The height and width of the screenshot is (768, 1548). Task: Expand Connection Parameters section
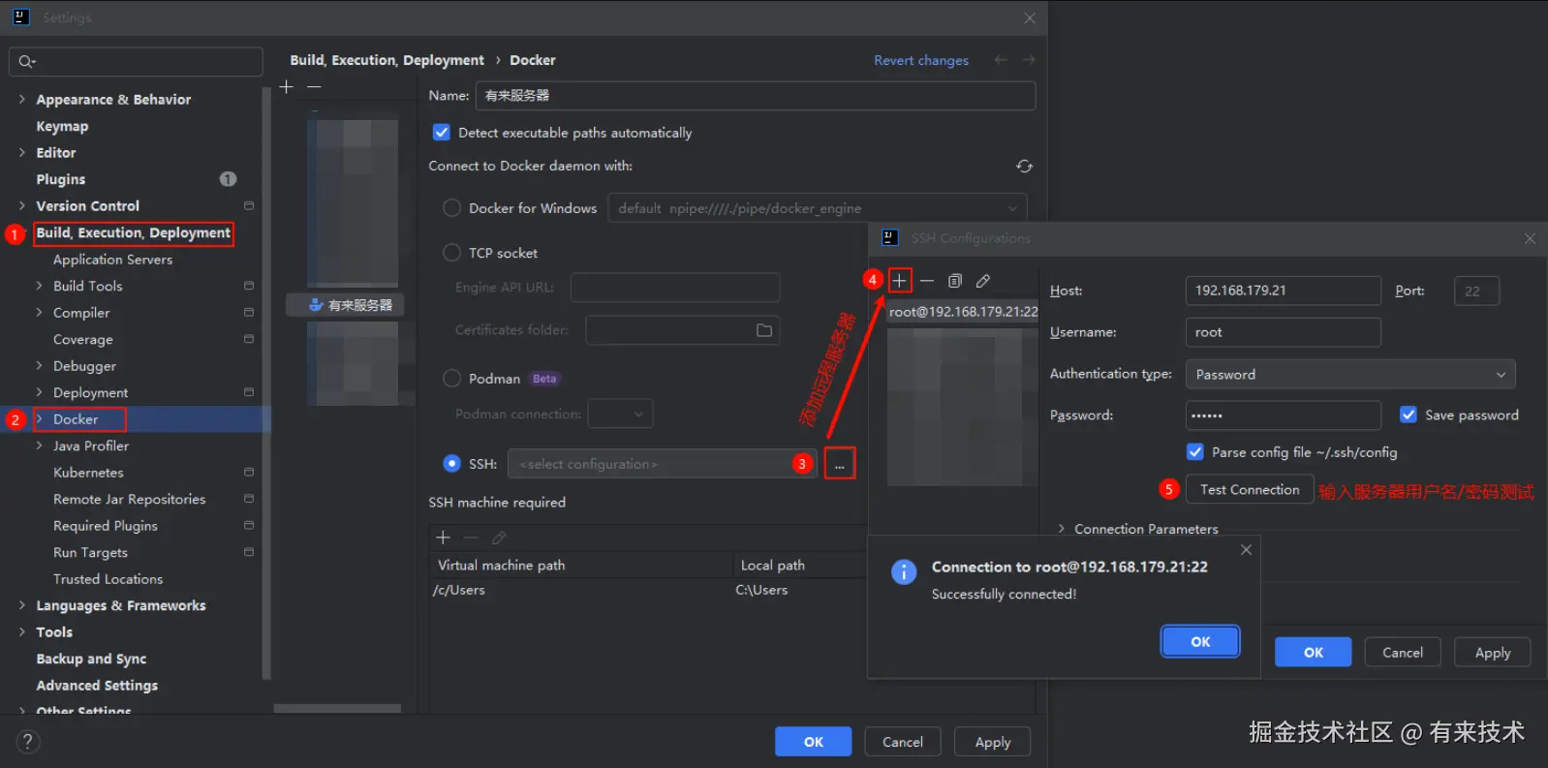1062,529
